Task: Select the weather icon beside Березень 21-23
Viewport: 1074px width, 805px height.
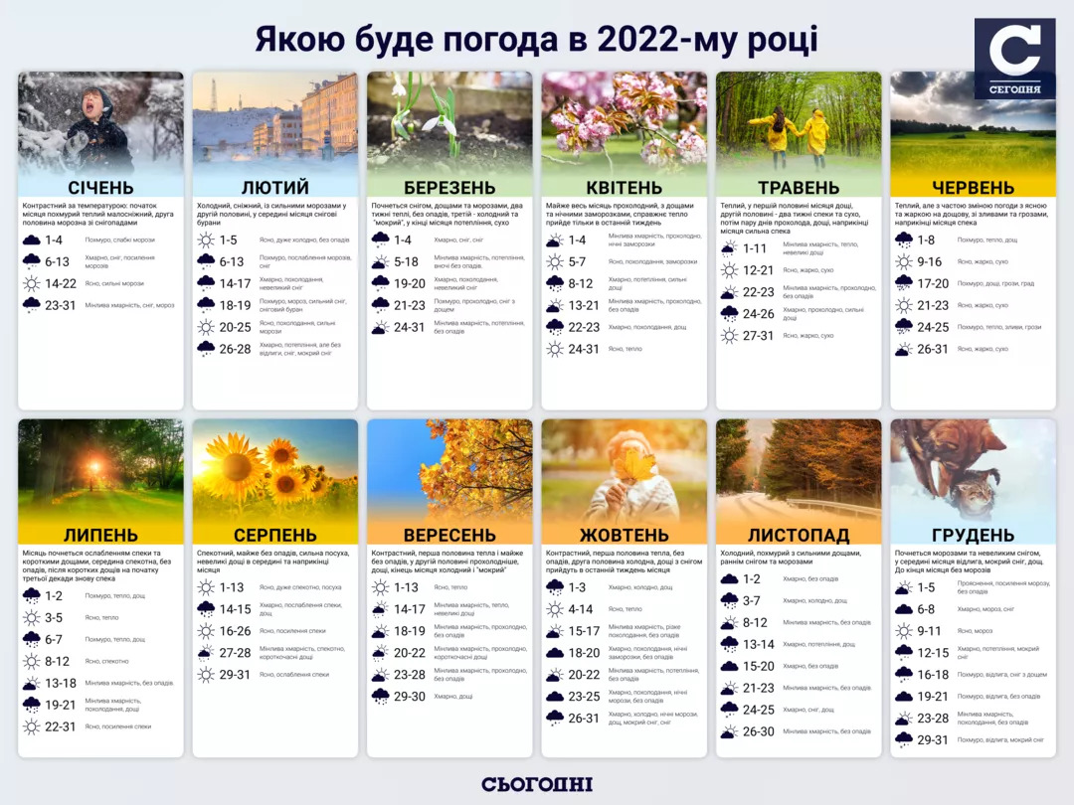Action: [380, 305]
